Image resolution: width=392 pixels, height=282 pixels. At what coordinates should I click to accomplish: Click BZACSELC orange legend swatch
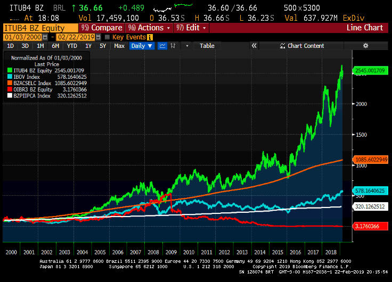pyautogui.click(x=10, y=83)
